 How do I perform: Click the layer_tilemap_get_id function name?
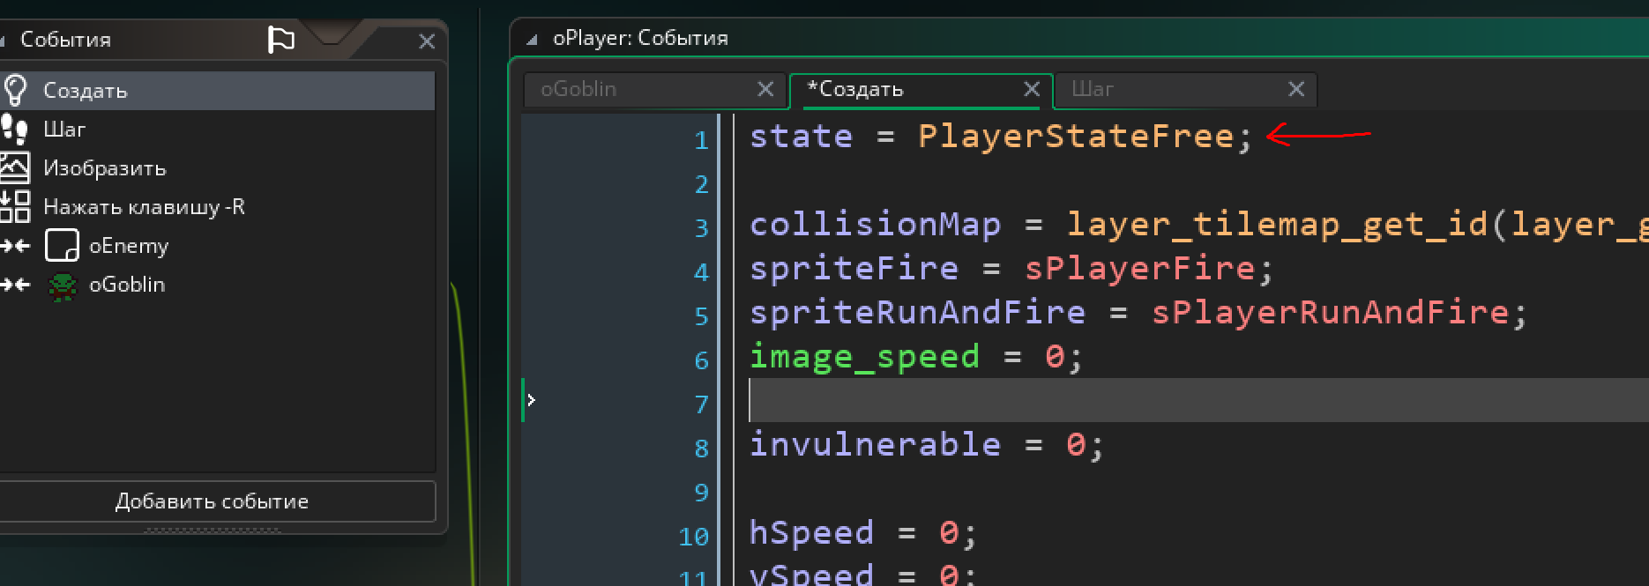click(x=1278, y=226)
